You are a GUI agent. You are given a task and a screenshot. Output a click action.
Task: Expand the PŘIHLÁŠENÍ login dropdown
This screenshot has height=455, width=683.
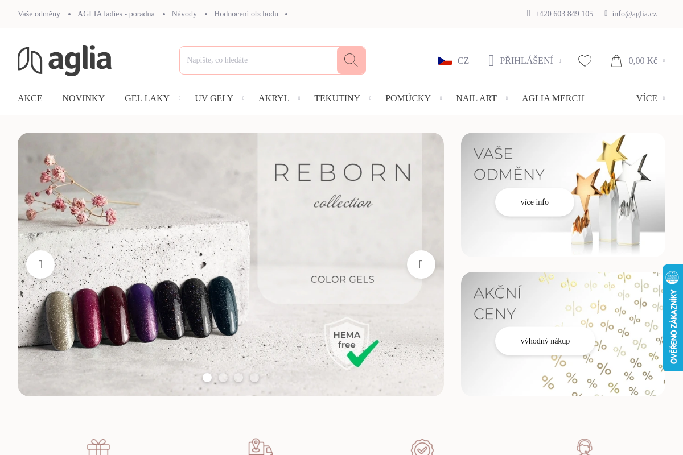point(525,61)
